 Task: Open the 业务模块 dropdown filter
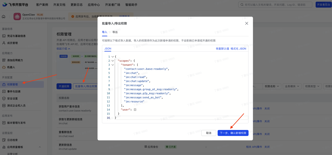(x=292, y=86)
